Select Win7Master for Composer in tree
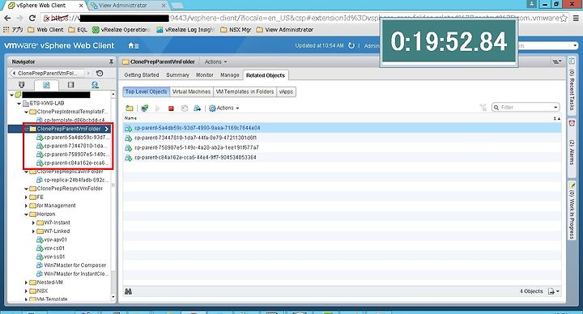Screen dimensions: 583x314 74,265
